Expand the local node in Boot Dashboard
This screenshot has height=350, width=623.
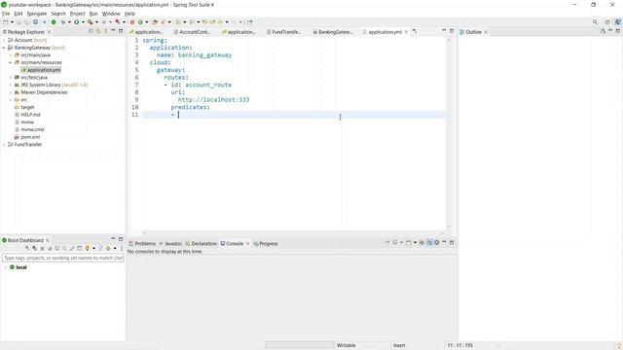click(x=6, y=267)
